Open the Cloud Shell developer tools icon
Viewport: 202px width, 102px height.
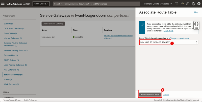point(176,4)
